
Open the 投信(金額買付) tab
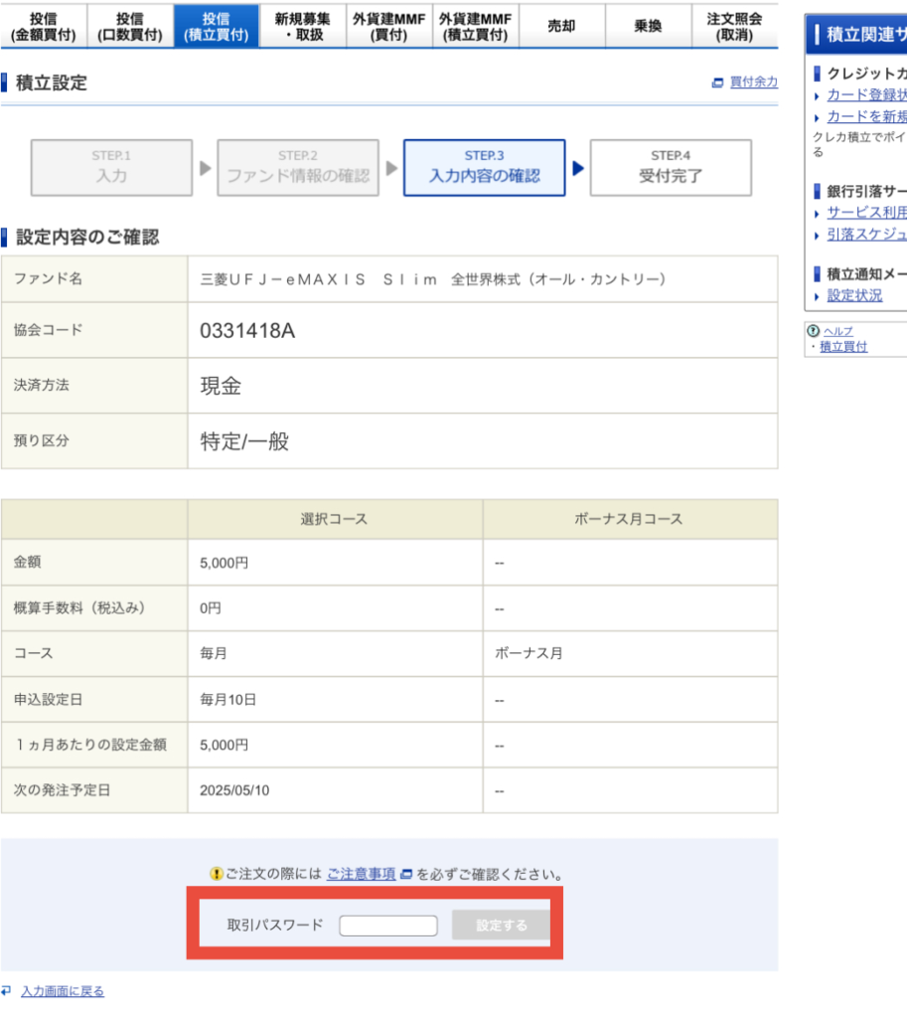coord(44,26)
